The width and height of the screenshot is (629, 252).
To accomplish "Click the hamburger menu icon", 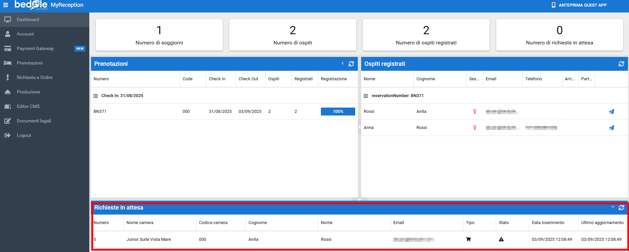I will (x=6, y=5).
